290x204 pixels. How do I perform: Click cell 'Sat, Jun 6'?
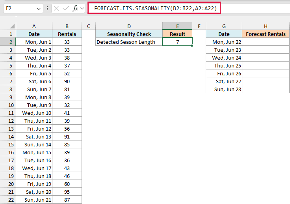tap(34, 82)
